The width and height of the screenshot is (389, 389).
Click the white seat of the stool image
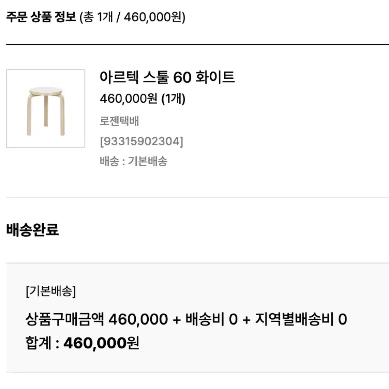coord(45,90)
